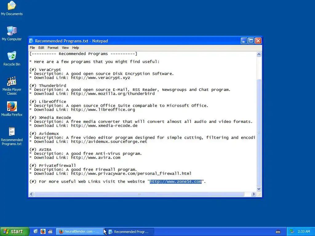This screenshot has width=315, height=236.
Task: Click the keyboard icon in taskbar
Action: pyautogui.click(x=278, y=232)
